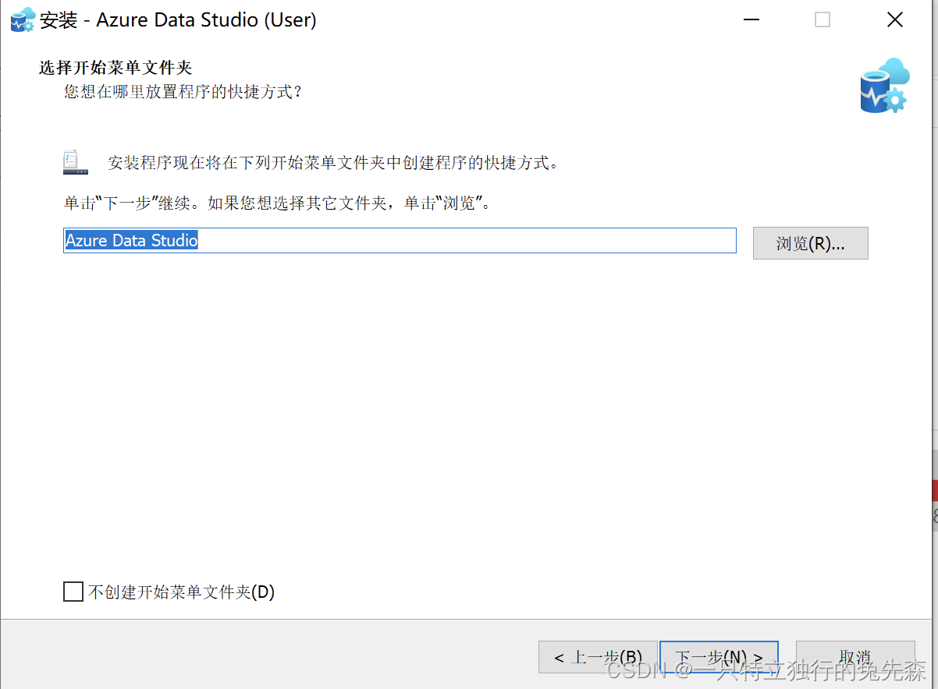Click the 您想在哪里放置程序的快捷方式？ text

coord(183,92)
